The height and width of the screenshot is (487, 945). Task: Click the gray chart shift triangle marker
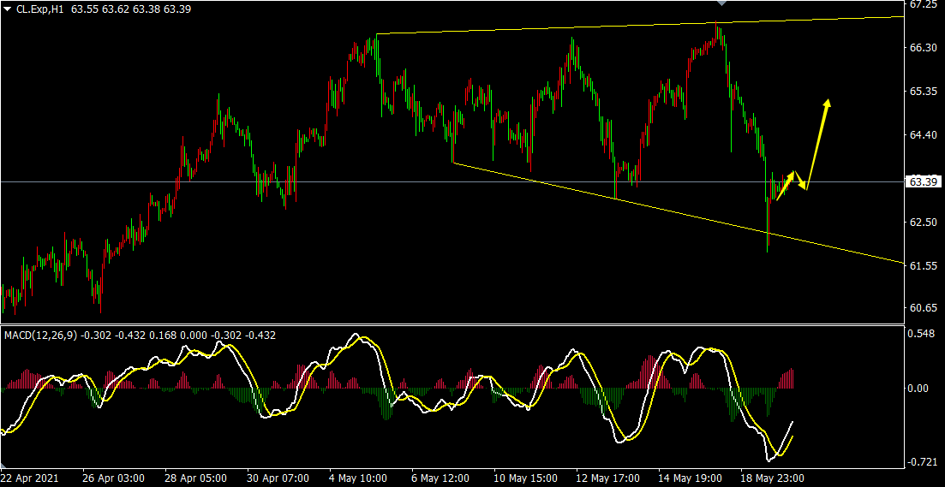click(722, 3)
